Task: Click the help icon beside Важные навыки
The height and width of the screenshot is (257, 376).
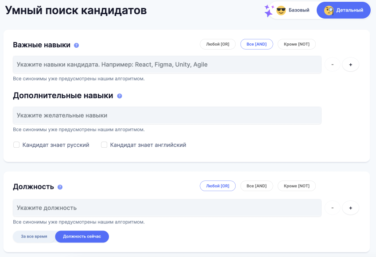Action: coord(77,45)
